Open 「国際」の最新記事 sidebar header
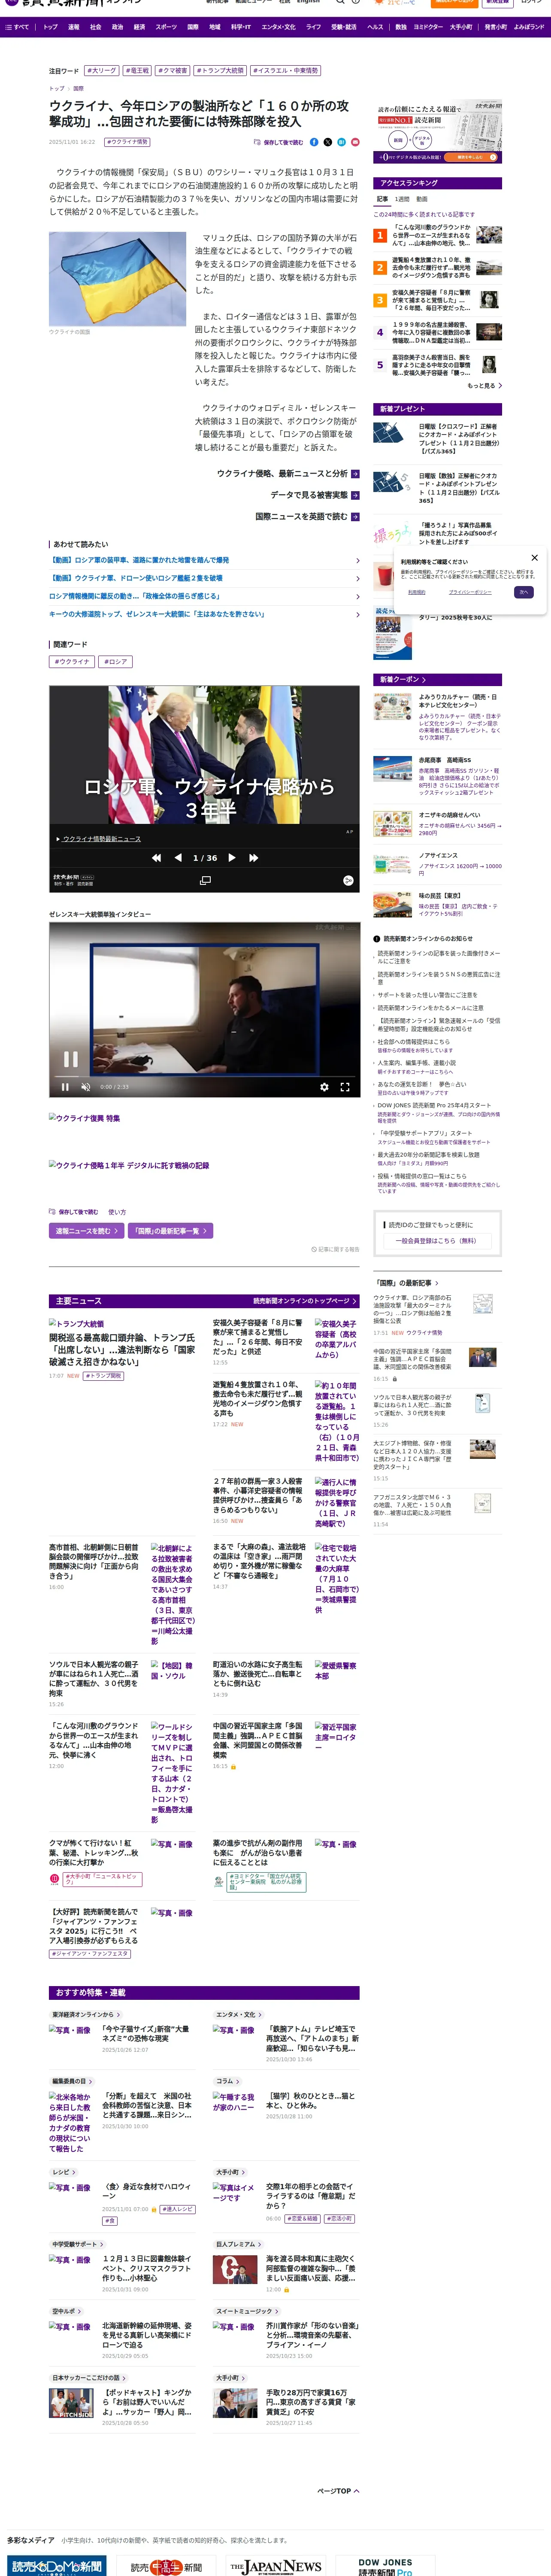Screen dimensions: 551x2576 click(407, 1283)
